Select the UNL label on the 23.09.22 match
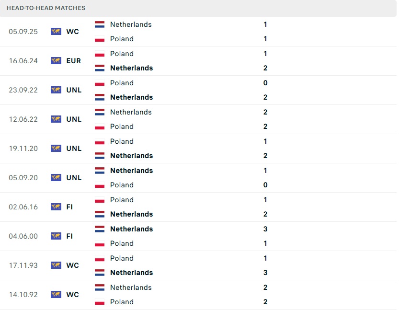The width and height of the screenshot is (399, 310). (x=74, y=90)
